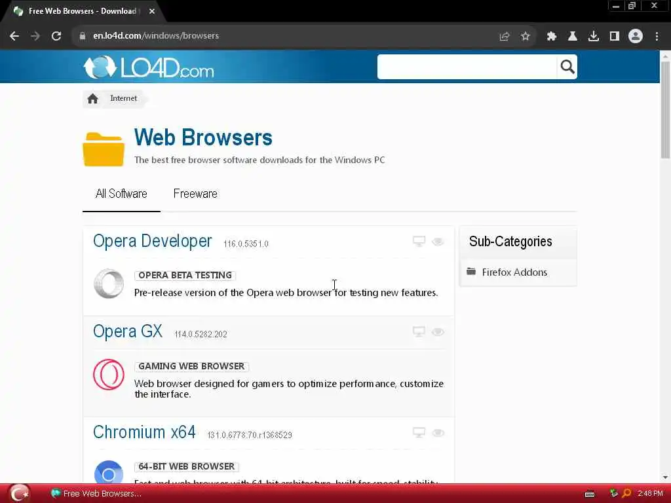Toggle the Chromium x64 eye icon
The width and height of the screenshot is (671, 503).
438,433
